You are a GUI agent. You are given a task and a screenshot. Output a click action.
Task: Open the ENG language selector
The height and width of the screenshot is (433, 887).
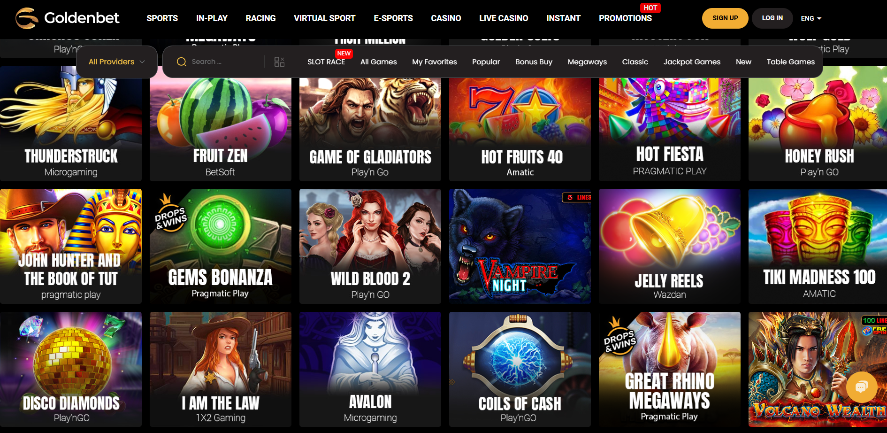point(811,18)
